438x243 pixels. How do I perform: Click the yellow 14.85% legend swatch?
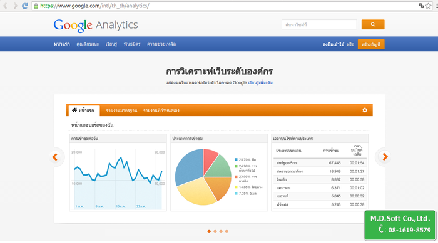(236, 187)
